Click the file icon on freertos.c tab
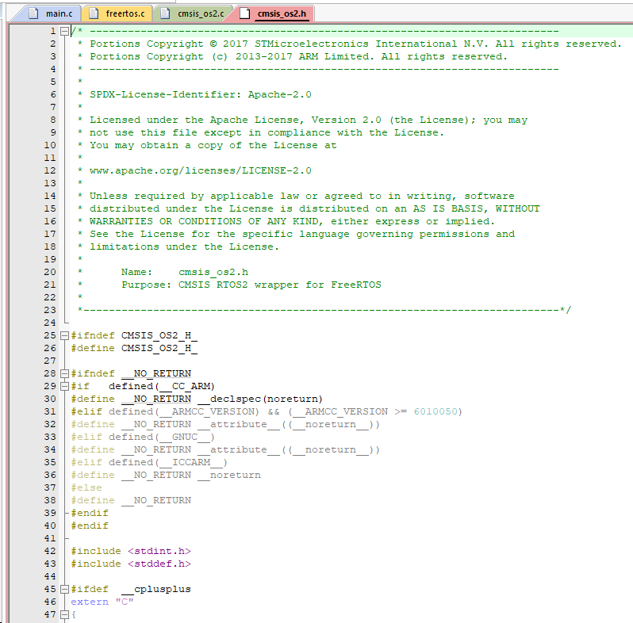 pyautogui.click(x=94, y=13)
